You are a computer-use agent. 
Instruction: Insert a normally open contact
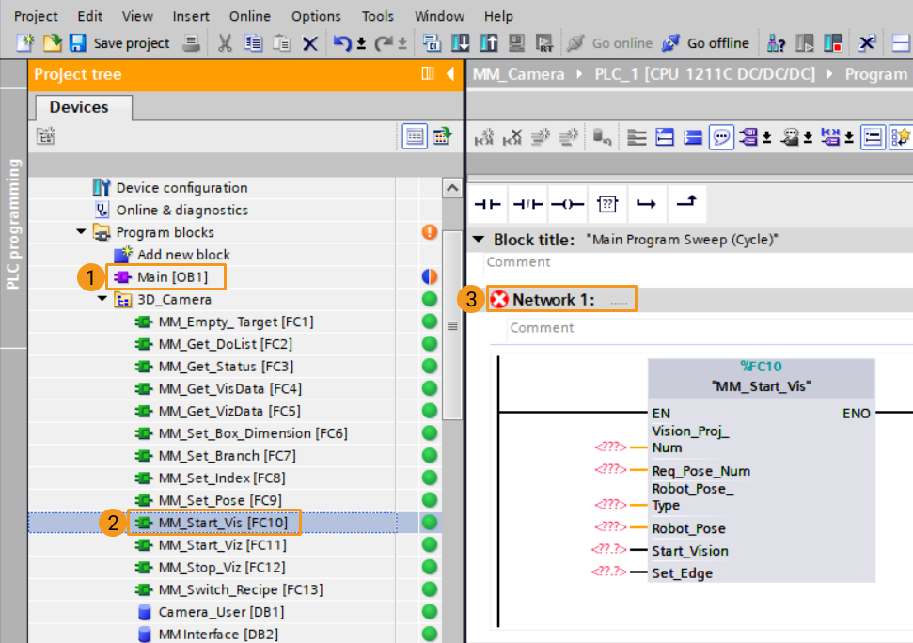(488, 203)
